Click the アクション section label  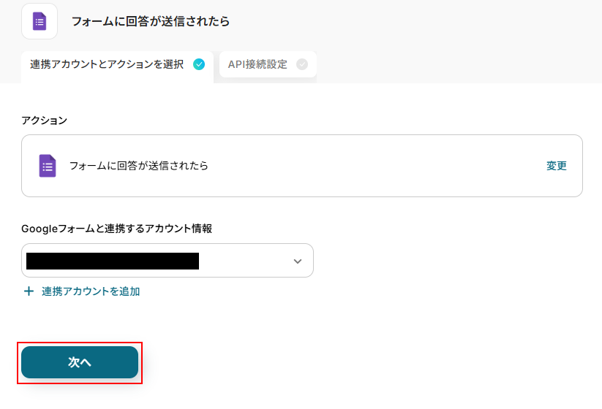pyautogui.click(x=44, y=121)
